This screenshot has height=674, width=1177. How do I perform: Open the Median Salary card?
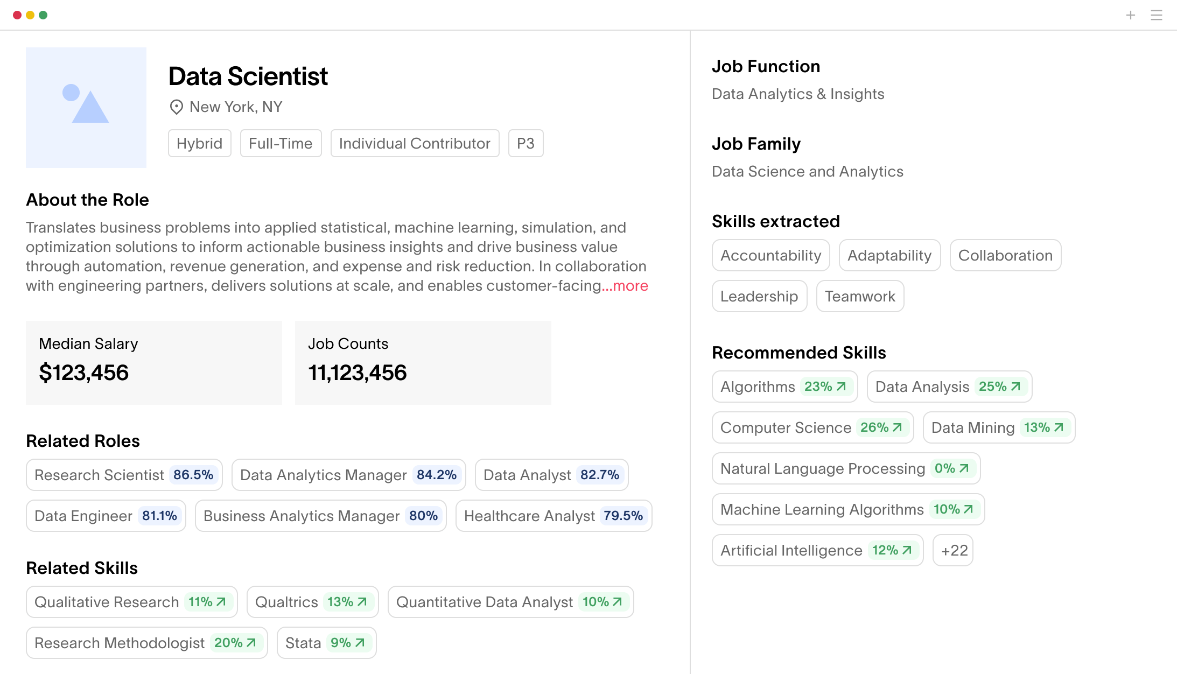(x=154, y=363)
